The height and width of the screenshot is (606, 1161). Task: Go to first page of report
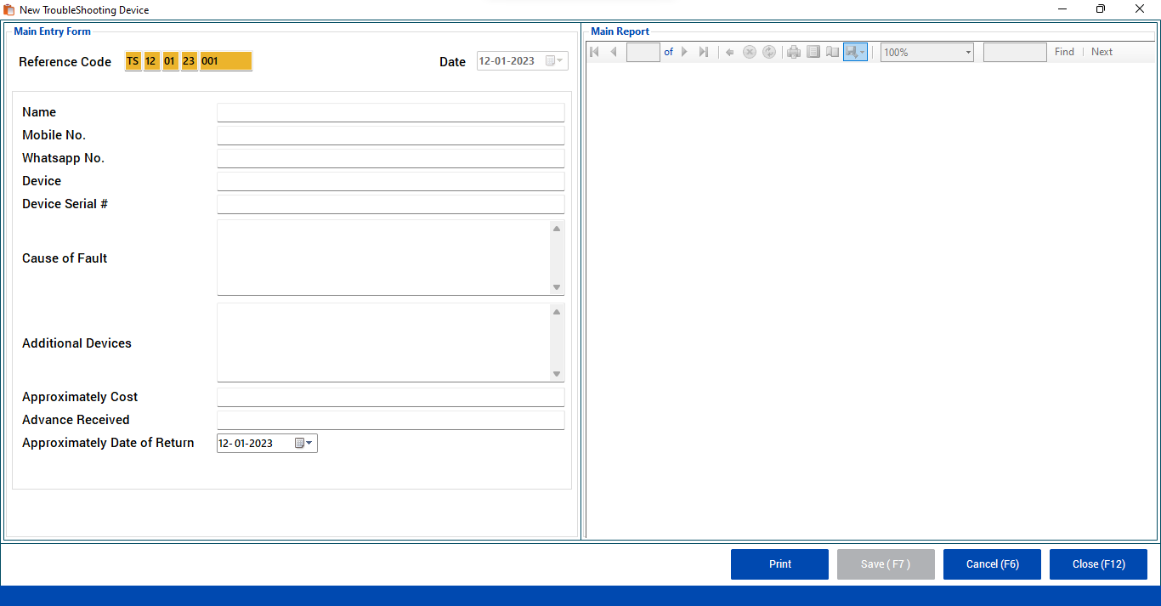[594, 52]
